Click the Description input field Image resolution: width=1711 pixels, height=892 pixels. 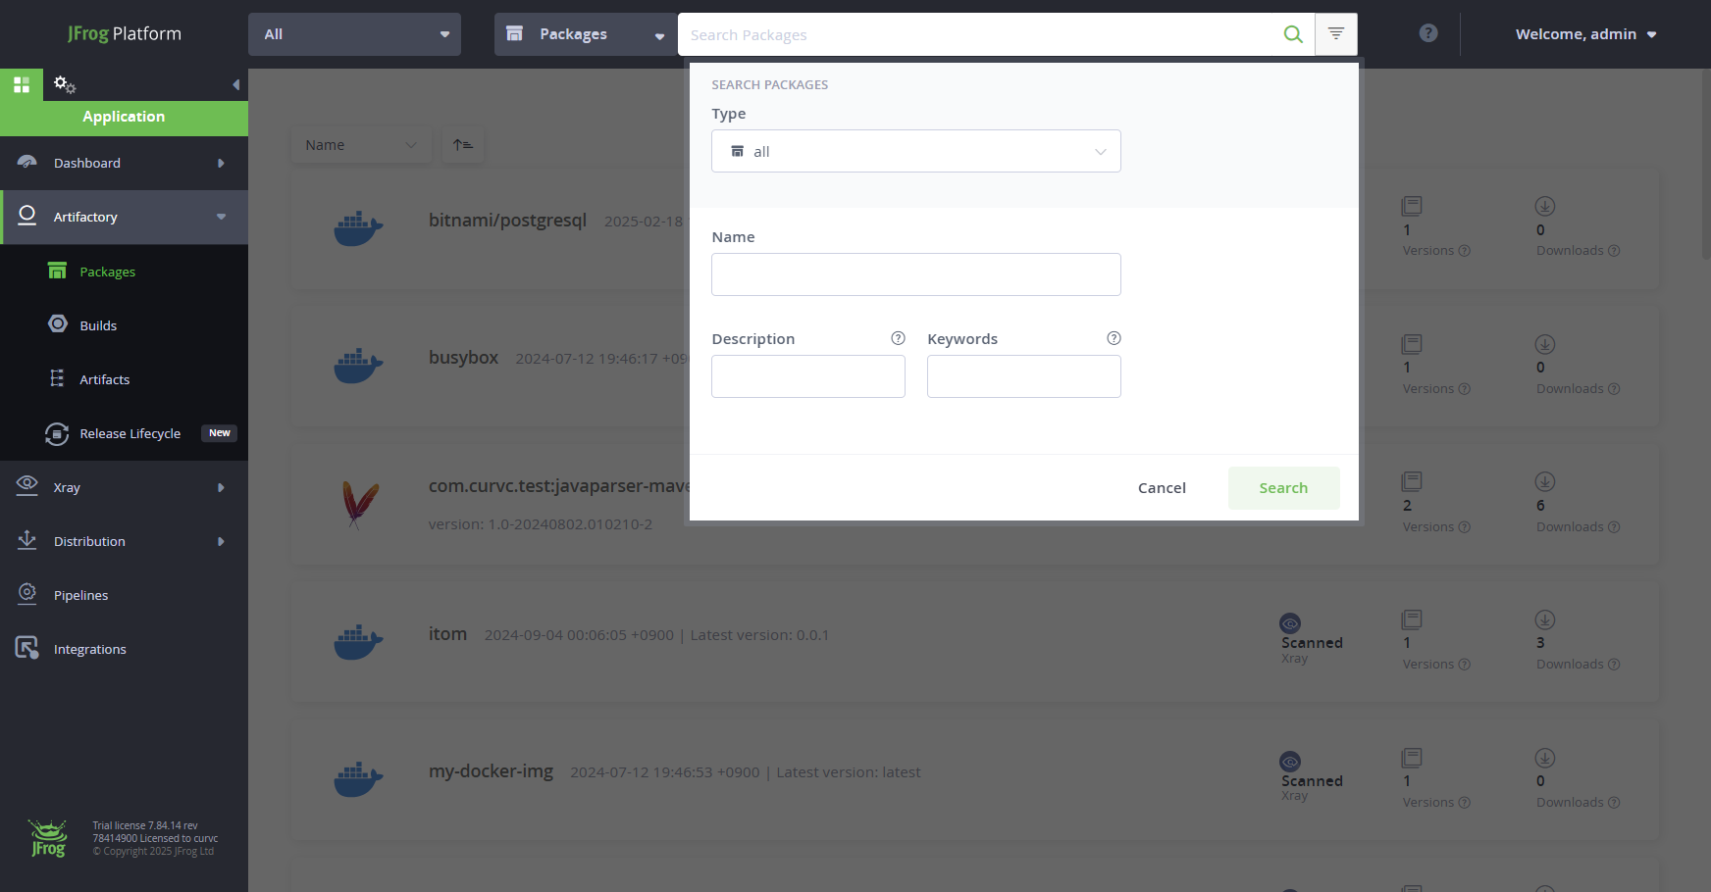[x=808, y=376]
